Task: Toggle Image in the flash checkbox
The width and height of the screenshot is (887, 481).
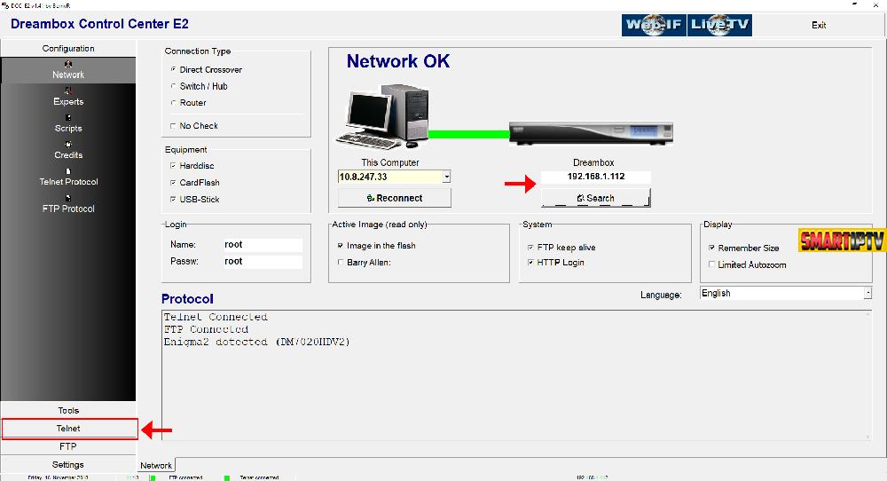Action: [x=340, y=246]
